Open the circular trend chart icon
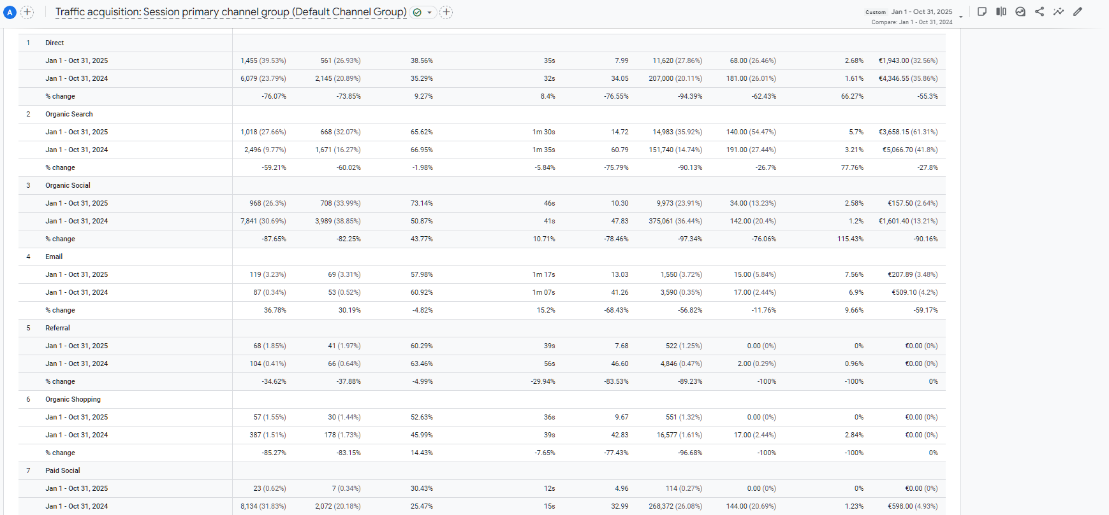The width and height of the screenshot is (1109, 515). 1020,11
